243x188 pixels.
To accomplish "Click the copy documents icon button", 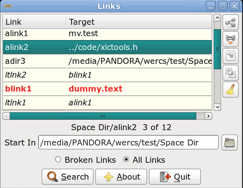I will point(231,73).
